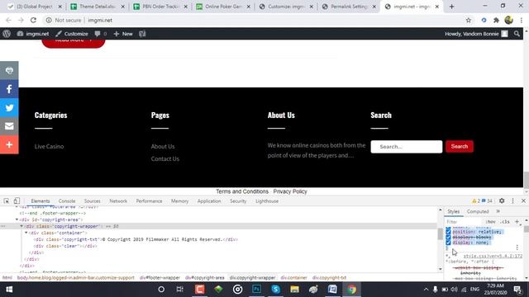
Task: Toggle the display: none checkbox
Action: [x=448, y=243]
